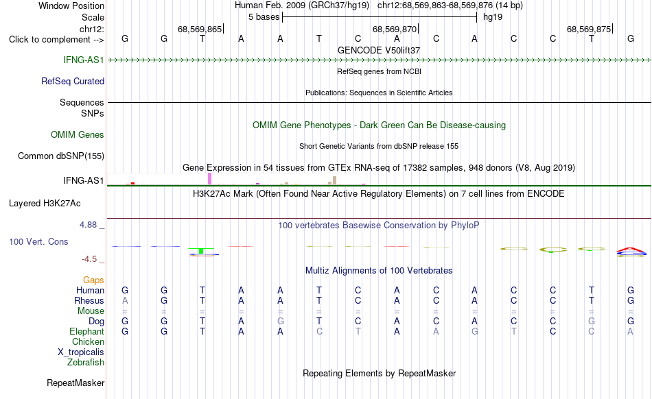652x399 pixels.
Task: Select the chr12: ruler label
Action: [91, 29]
